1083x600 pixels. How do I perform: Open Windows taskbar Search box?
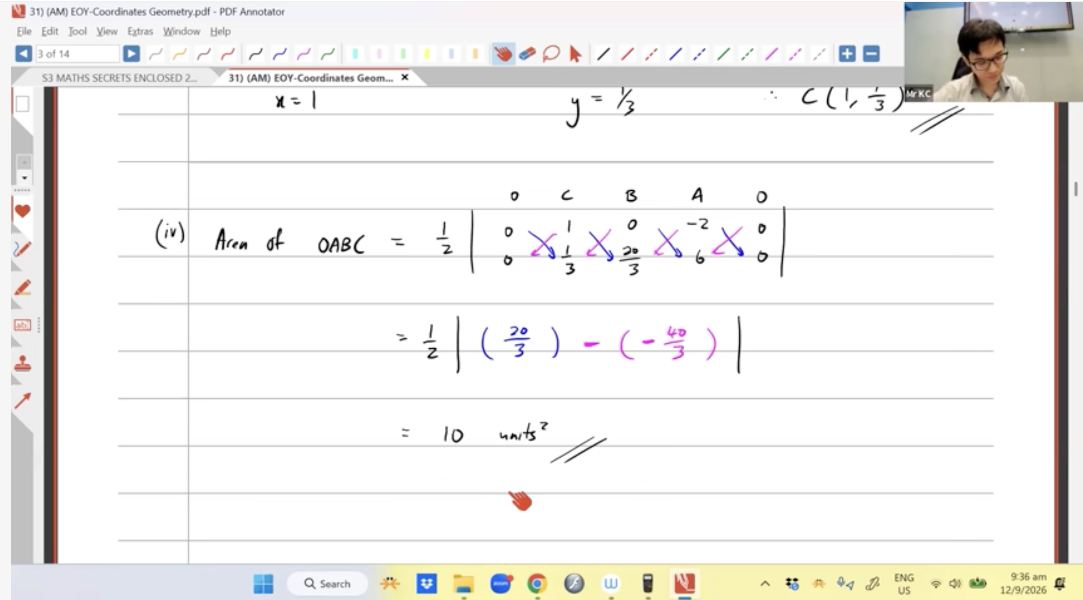point(327,584)
